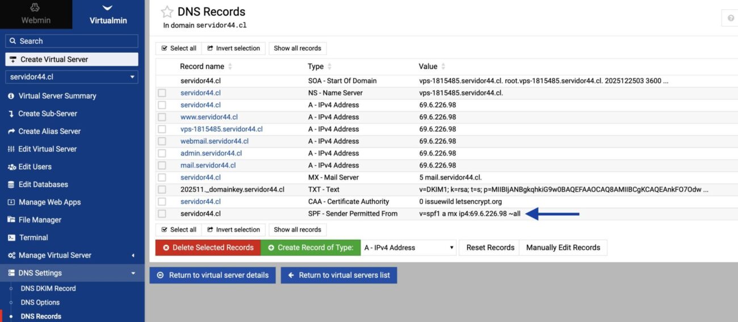Screen dimensions: 738x322
Task: Switch to the Virtualmin tab
Action: point(108,14)
